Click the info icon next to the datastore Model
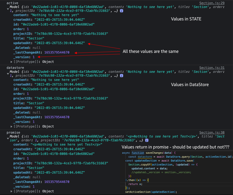 (x=121, y=76)
